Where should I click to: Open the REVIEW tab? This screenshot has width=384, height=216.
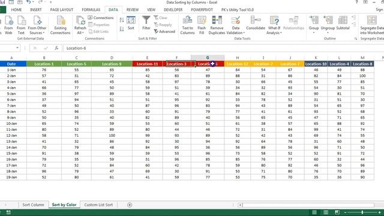133,10
